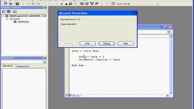Select UserForm1 in the project tree

coord(23,22)
